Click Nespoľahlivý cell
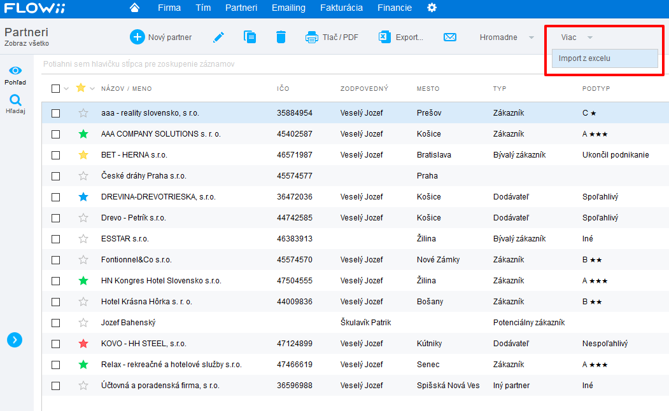The height and width of the screenshot is (411, 669). [605, 343]
